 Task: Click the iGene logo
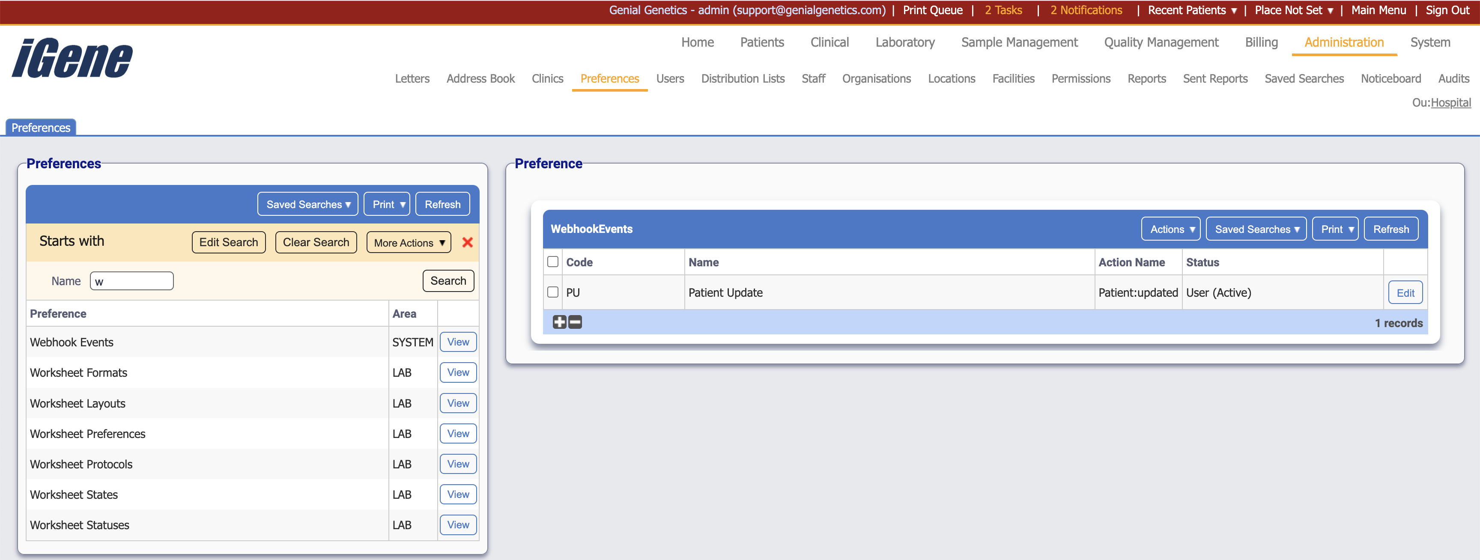point(72,58)
